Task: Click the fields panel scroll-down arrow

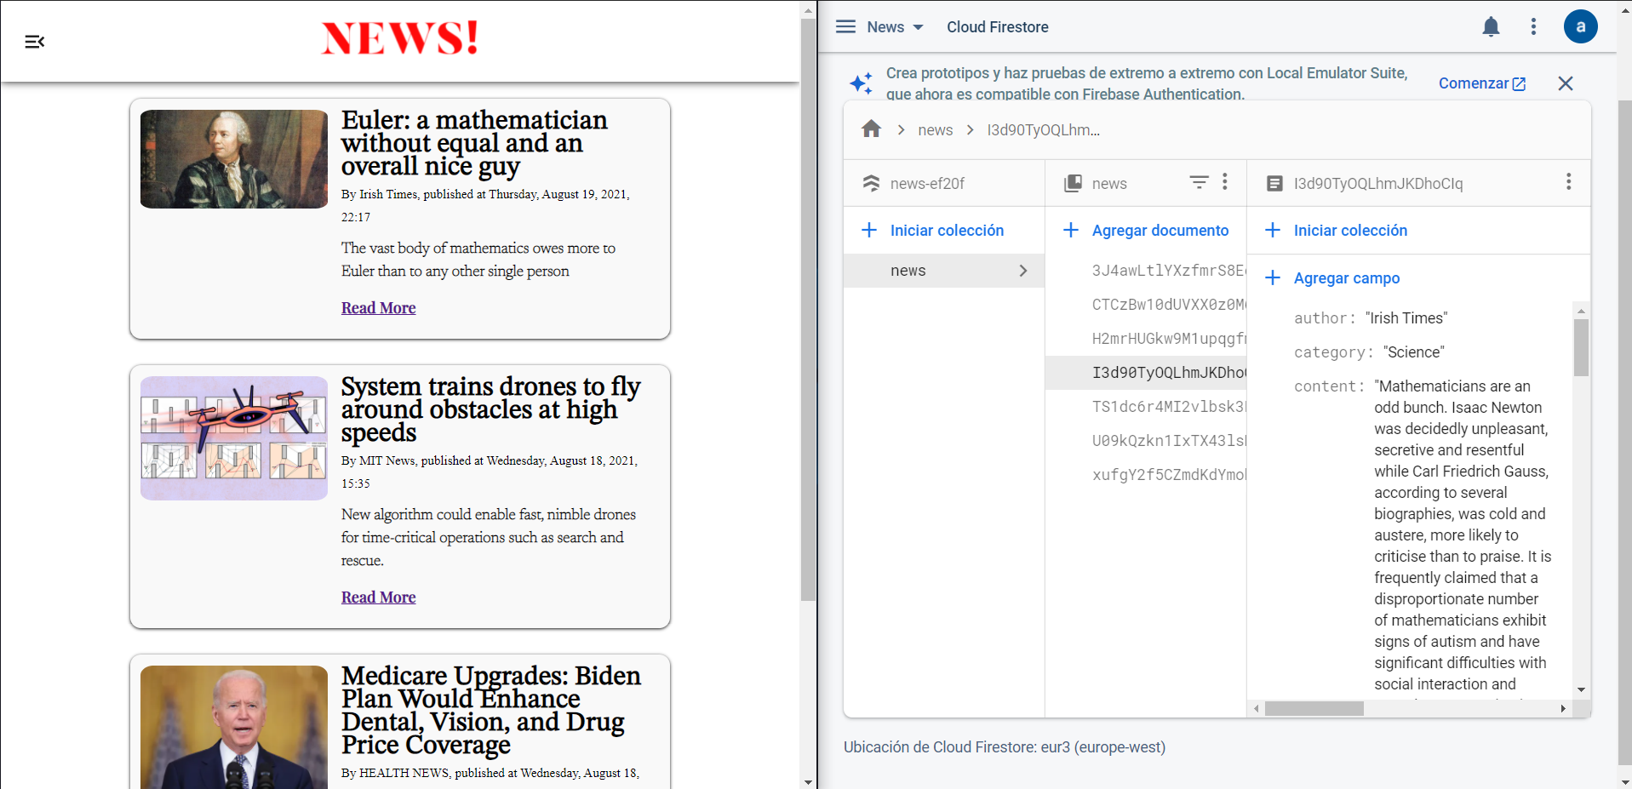Action: pos(1581,690)
